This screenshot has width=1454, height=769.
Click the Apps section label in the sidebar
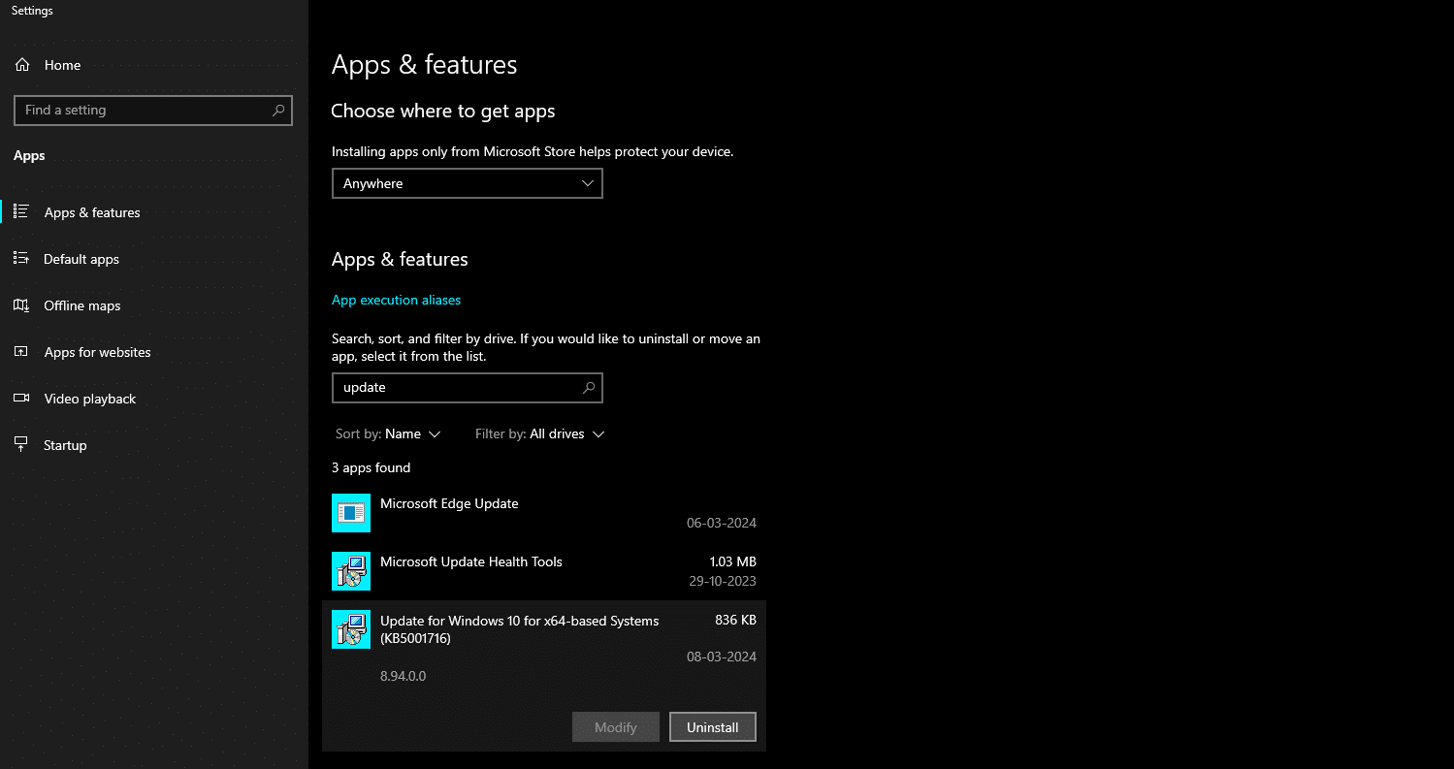click(x=29, y=155)
